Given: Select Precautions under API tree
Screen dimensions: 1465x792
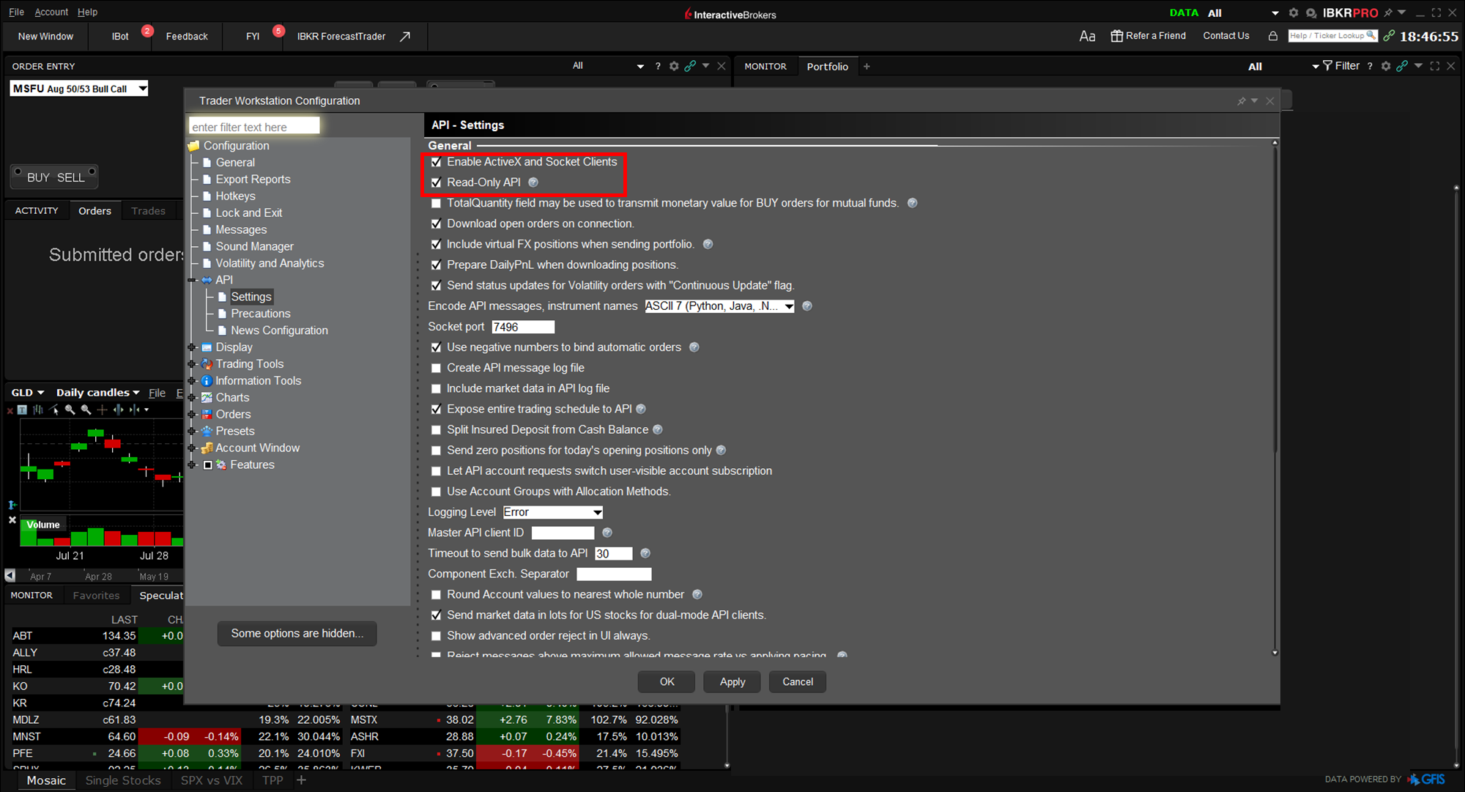Looking at the screenshot, I should (260, 314).
